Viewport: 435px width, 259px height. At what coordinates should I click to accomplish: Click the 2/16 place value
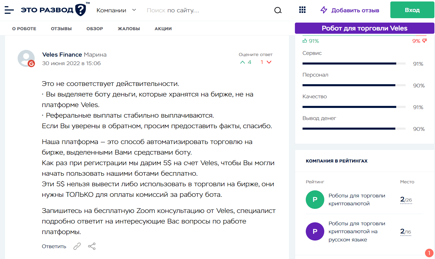coord(406,231)
